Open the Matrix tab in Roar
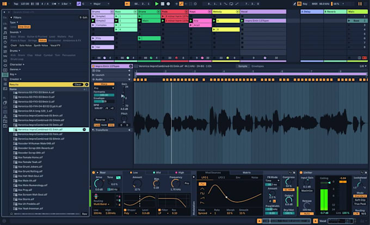This screenshot has width=370, height=225. click(246, 172)
